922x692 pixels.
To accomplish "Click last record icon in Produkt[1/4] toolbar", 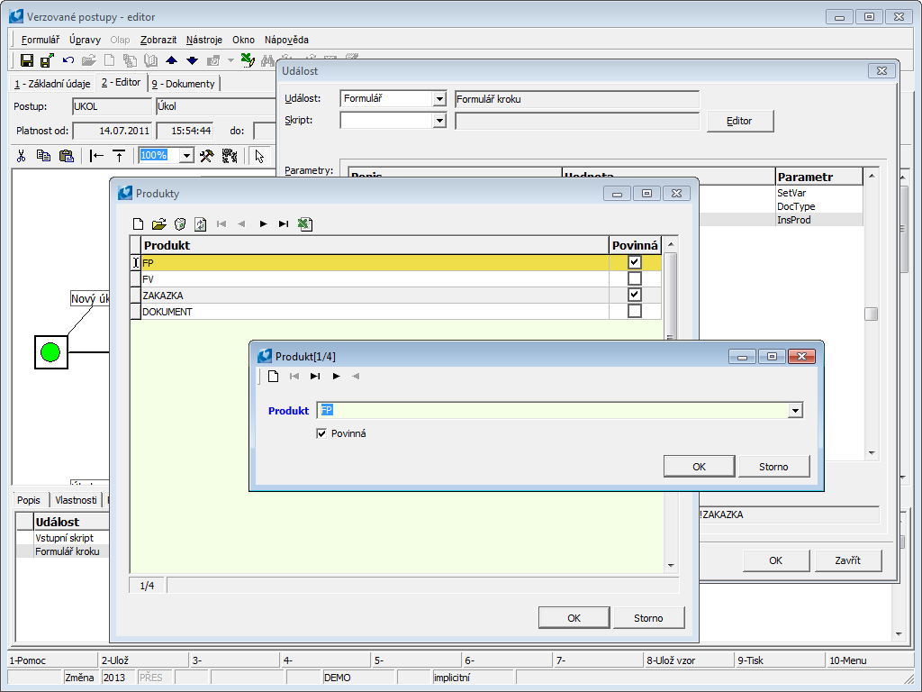I will pyautogui.click(x=315, y=376).
